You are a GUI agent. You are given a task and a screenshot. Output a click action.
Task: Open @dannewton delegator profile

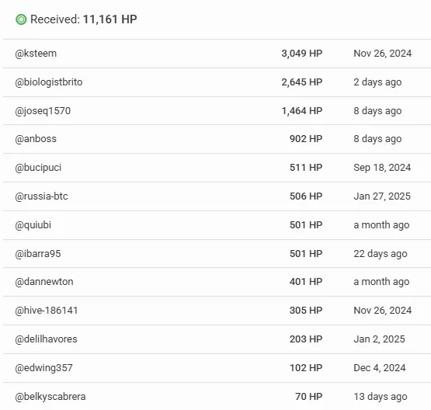pos(44,282)
